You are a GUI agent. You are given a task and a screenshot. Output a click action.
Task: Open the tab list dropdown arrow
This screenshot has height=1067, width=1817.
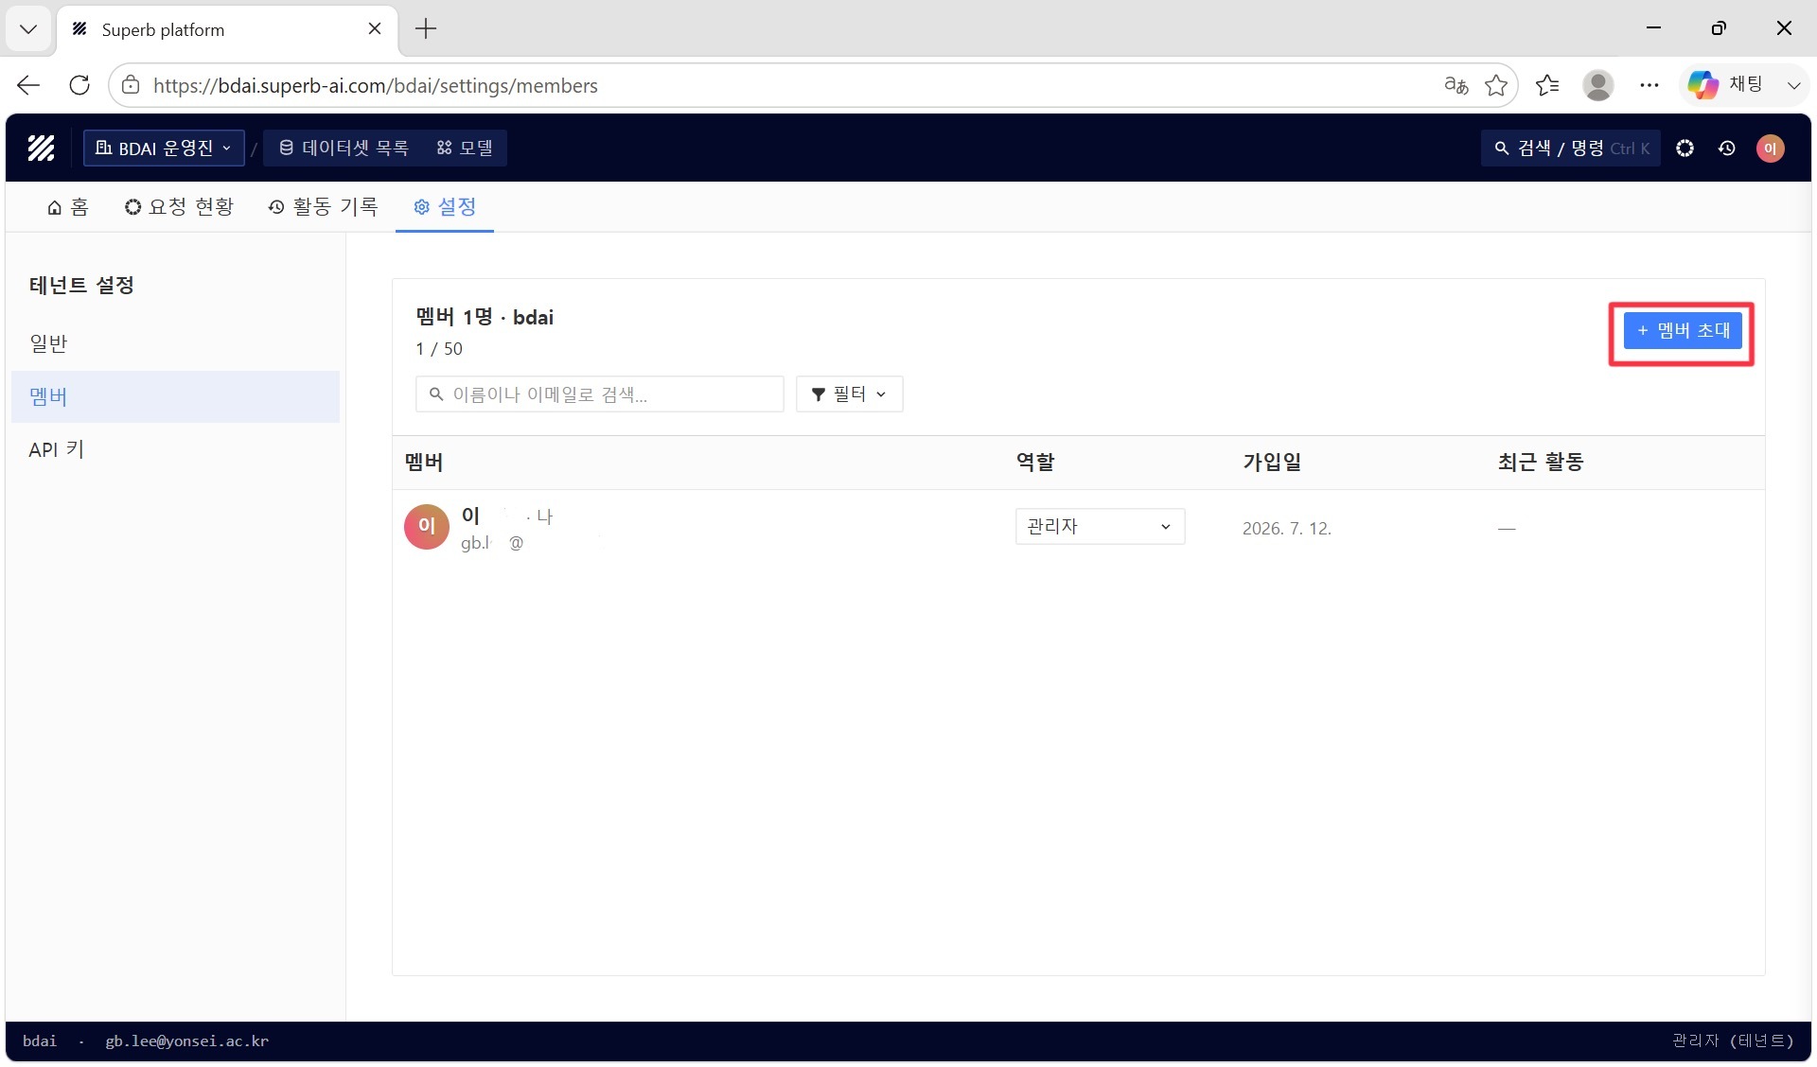point(28,29)
